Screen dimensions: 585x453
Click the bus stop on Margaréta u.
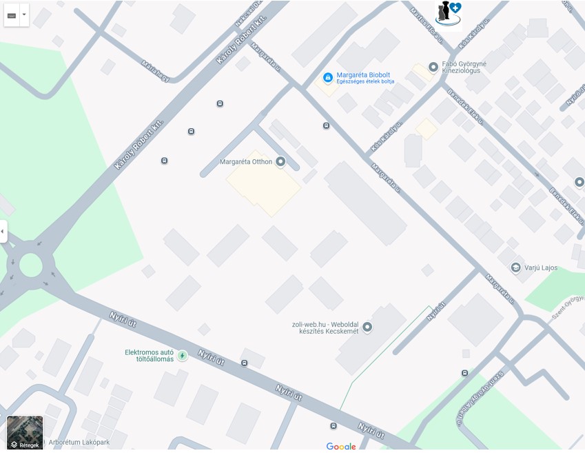326,126
